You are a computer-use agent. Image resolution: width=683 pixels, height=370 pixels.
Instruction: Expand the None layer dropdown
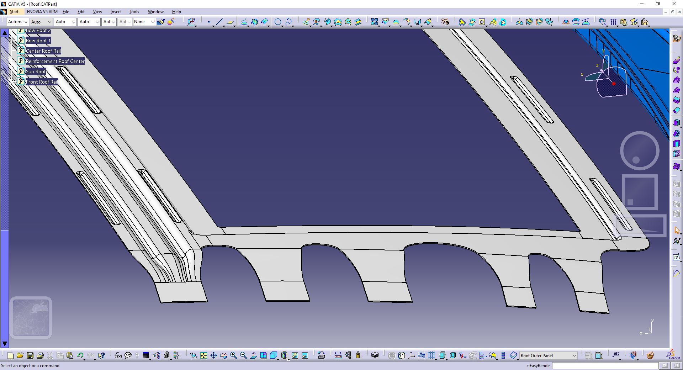144,22
